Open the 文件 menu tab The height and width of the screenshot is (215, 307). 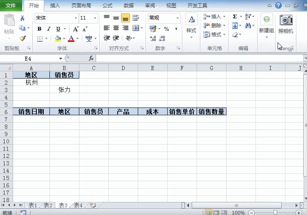11,5
